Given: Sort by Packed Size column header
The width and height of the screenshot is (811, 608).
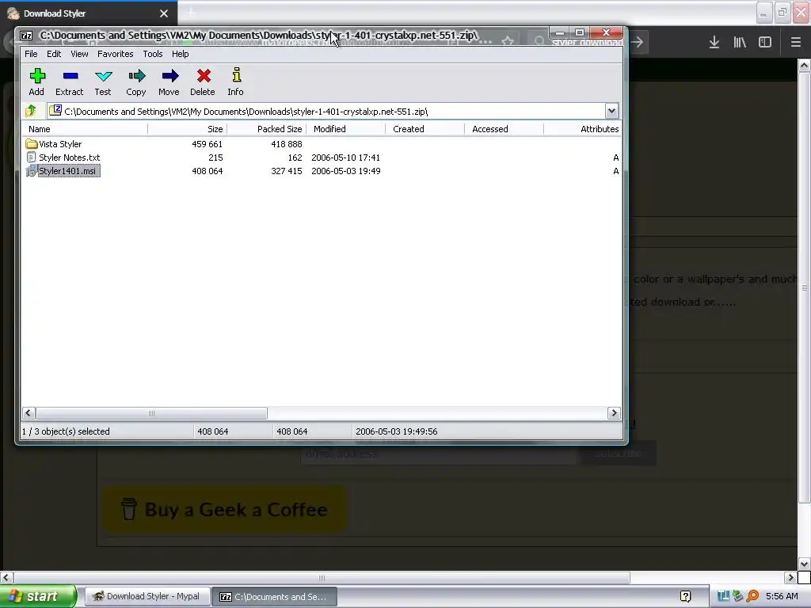Looking at the screenshot, I should pyautogui.click(x=266, y=129).
